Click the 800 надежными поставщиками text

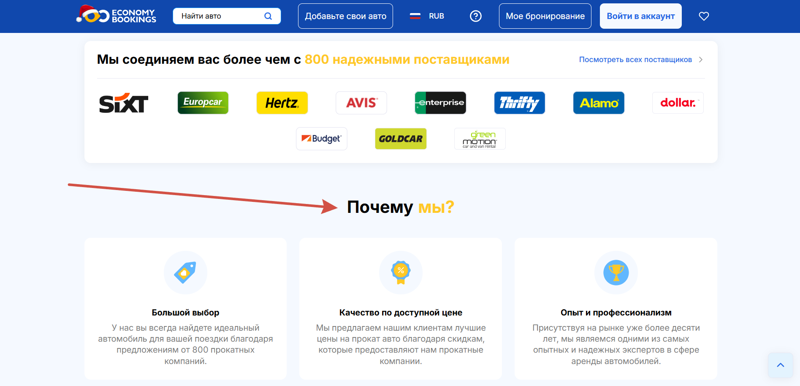click(407, 60)
